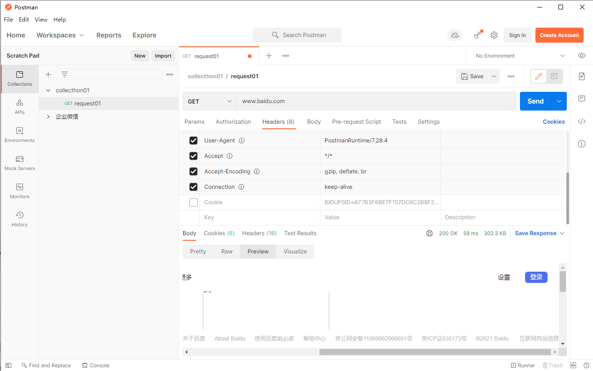Expand the 企业微信 collection
The image size is (593, 371).
(48, 117)
